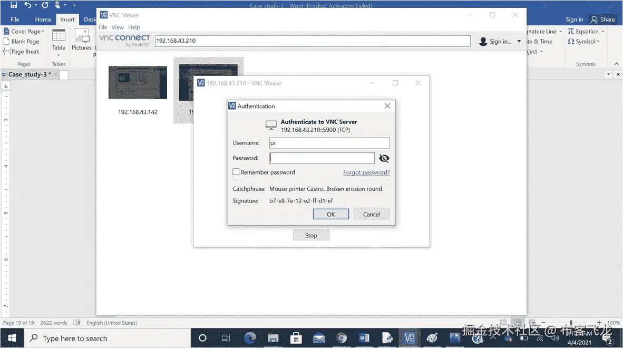The width and height of the screenshot is (623, 348).
Task: Expand VNC Viewer Sign in dropdown arrow
Action: [x=519, y=41]
